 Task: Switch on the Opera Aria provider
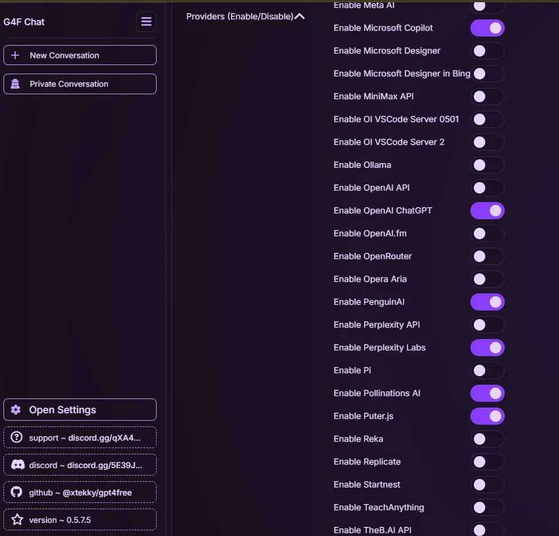click(x=488, y=279)
